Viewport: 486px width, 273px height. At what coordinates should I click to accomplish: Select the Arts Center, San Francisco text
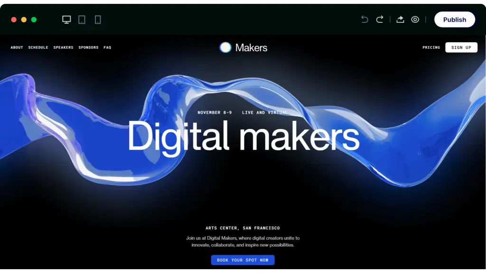click(x=243, y=228)
